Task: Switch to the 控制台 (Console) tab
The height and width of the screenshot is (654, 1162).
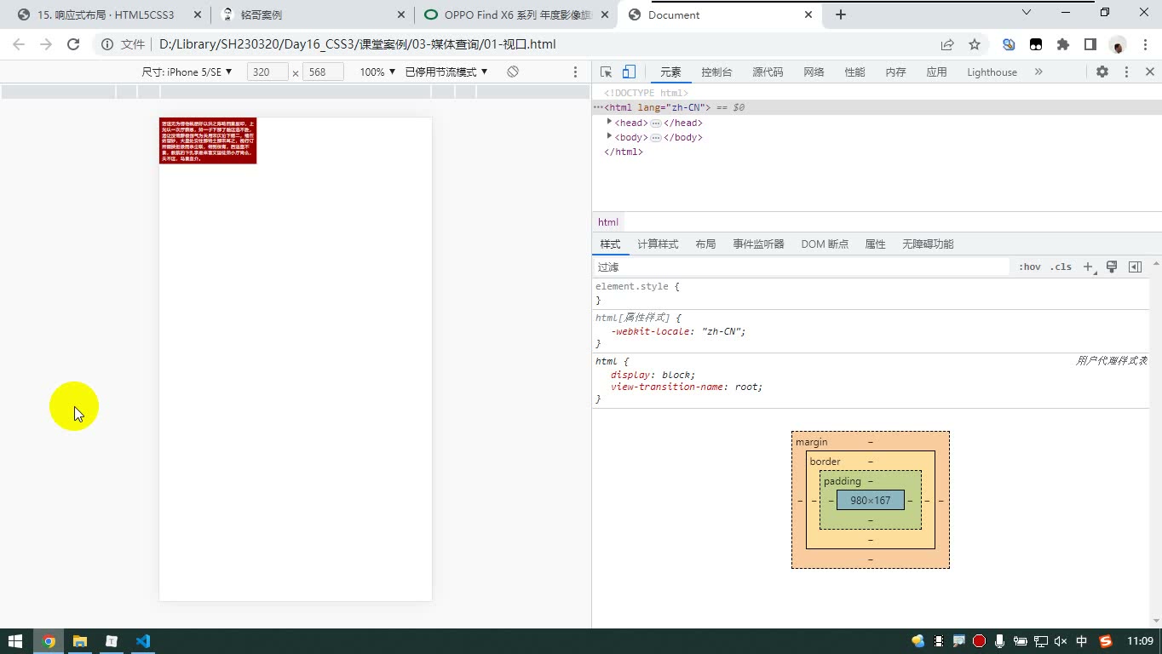Action: click(716, 72)
